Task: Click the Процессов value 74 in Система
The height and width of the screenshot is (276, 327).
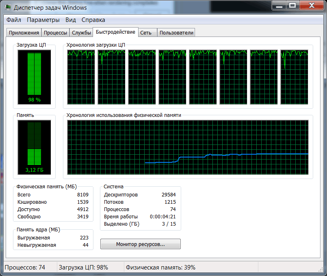Action: pos(173,209)
